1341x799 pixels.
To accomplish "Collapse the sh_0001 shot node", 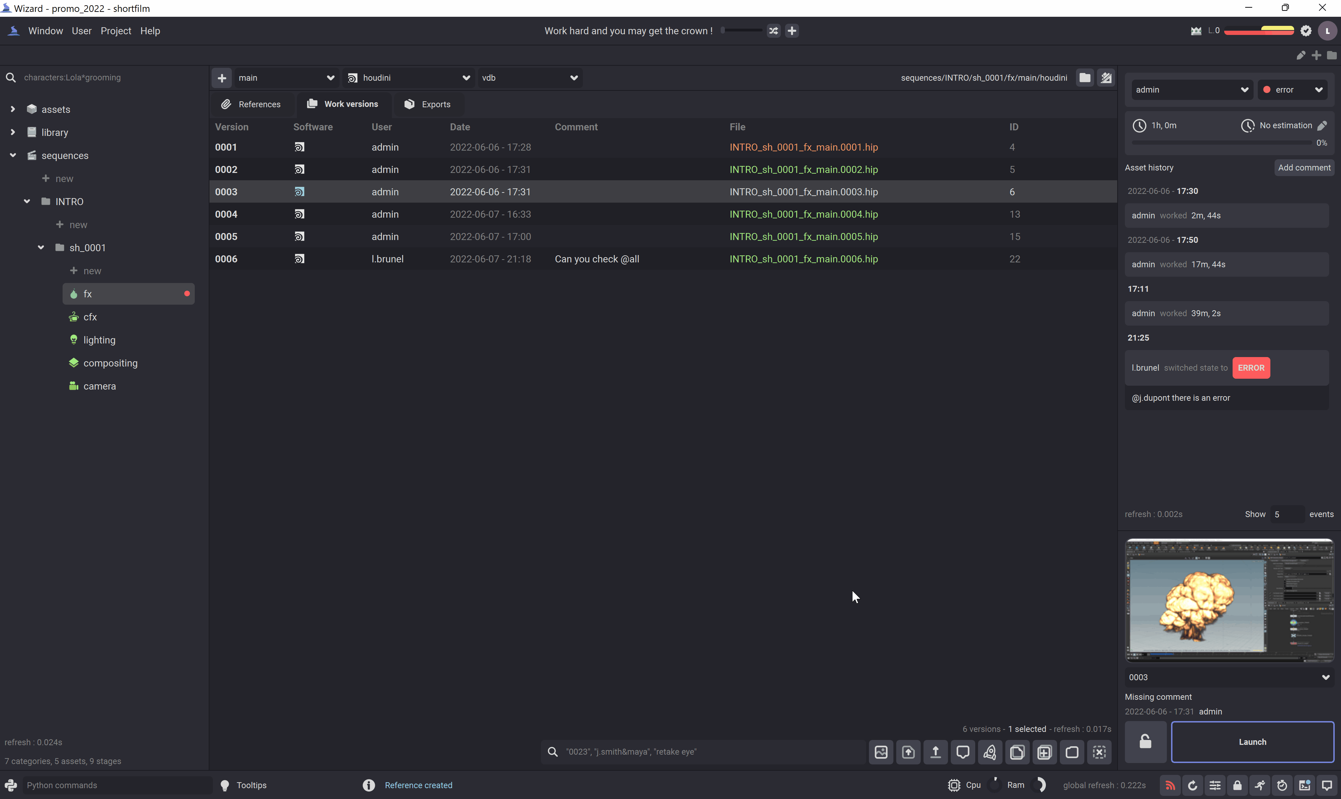I will click(x=41, y=248).
